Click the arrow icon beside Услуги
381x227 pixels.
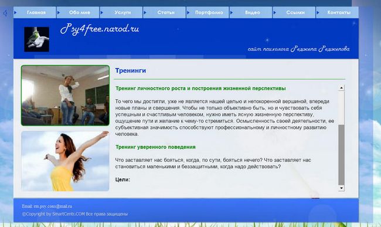[x=102, y=12]
